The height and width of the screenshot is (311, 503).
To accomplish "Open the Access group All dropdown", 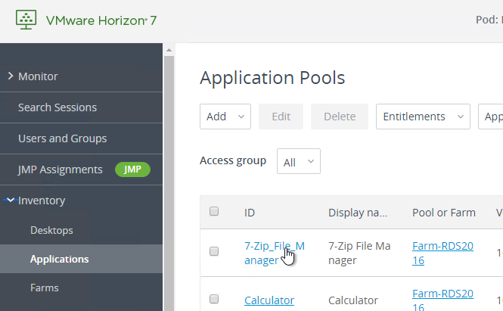I will 299,161.
